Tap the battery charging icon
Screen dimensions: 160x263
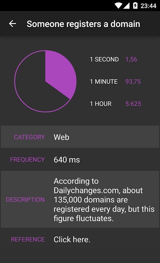click(x=135, y=6)
